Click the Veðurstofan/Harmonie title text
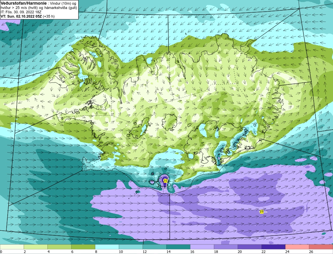The height and width of the screenshot is (254, 333). click(x=23, y=3)
